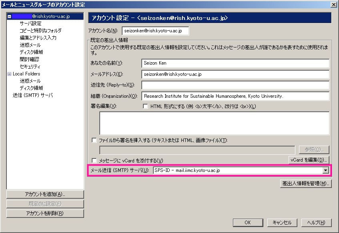
Task: Select ディスク領域 under the kyoto-u account
Action: point(31,52)
